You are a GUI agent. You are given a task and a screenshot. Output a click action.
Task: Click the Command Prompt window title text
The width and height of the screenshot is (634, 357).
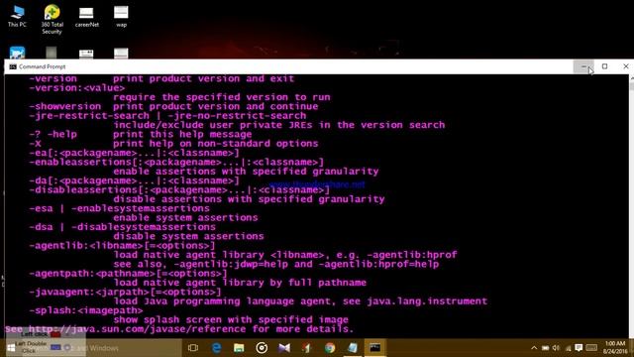pos(42,66)
